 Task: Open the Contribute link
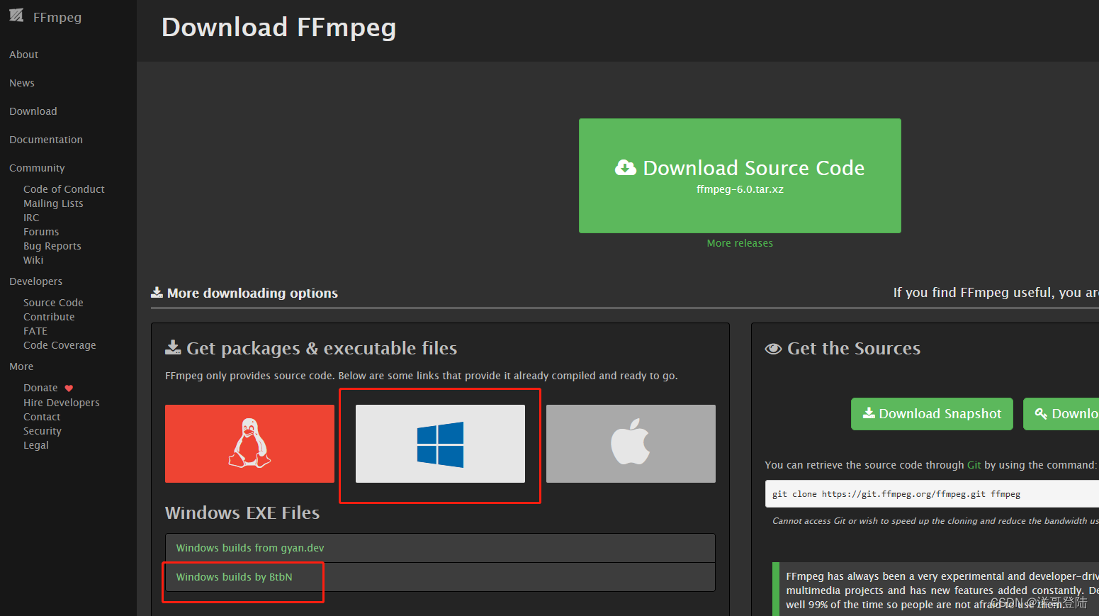tap(49, 317)
